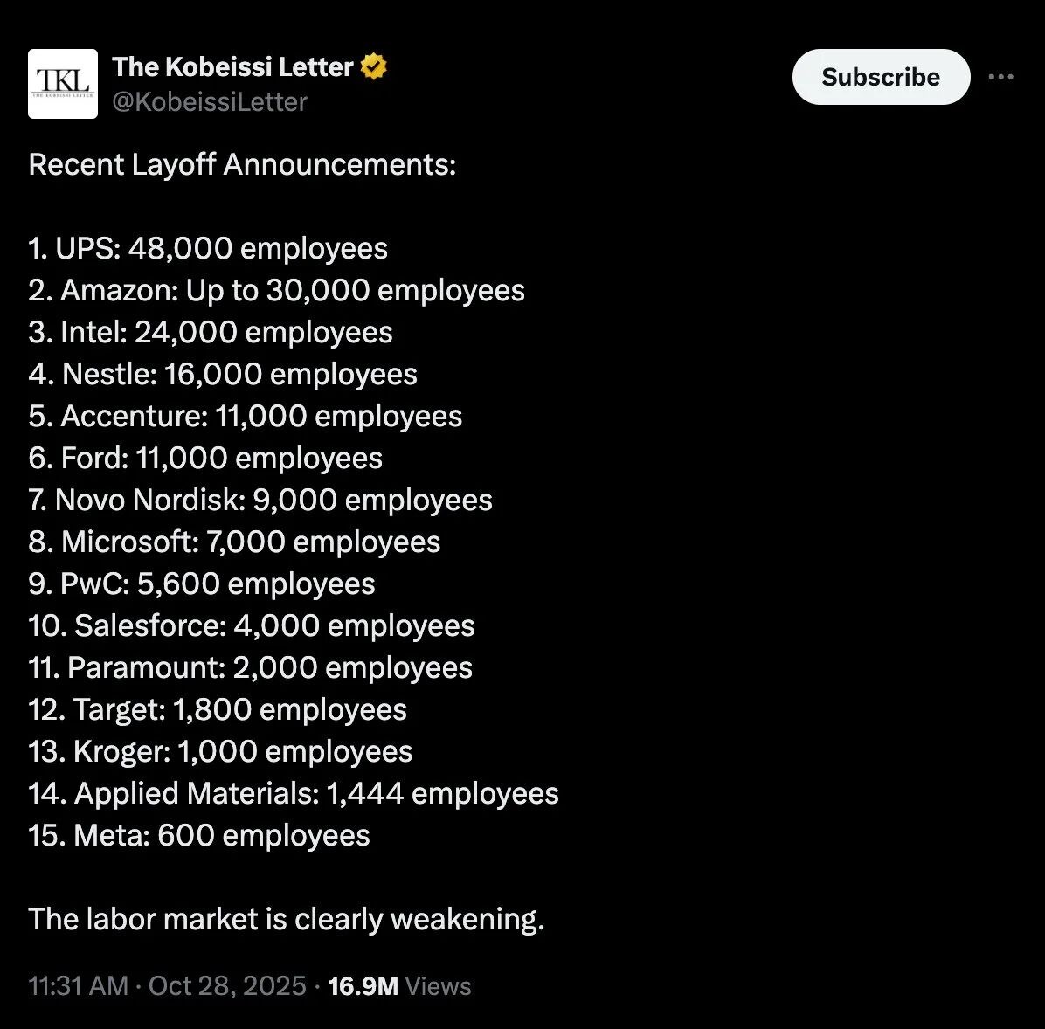Click the Intel 24,000 employees line
The image size is (1045, 1029).
[x=211, y=332]
